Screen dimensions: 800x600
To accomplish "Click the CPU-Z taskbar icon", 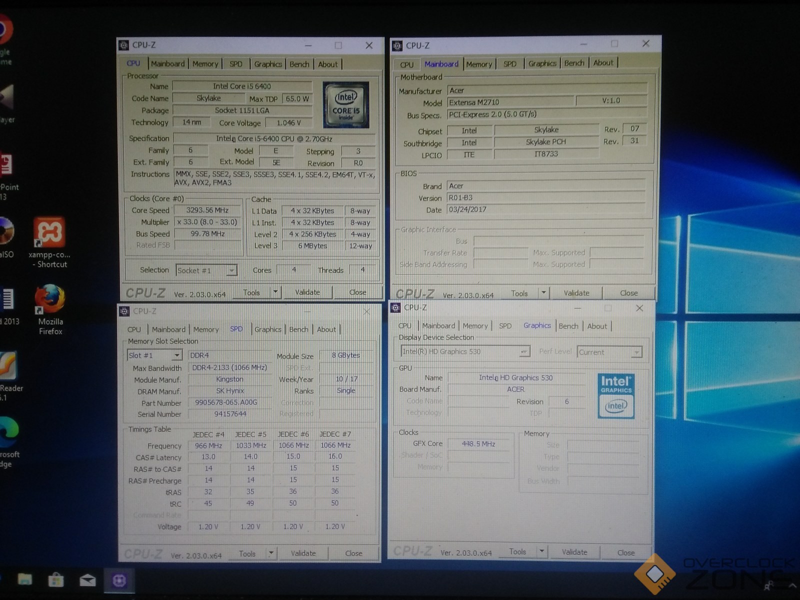I will tap(119, 580).
